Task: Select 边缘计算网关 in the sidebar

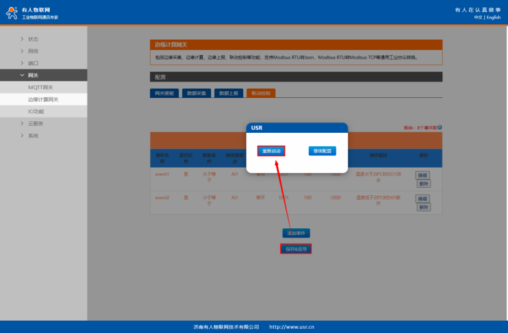Action: pyautogui.click(x=43, y=99)
